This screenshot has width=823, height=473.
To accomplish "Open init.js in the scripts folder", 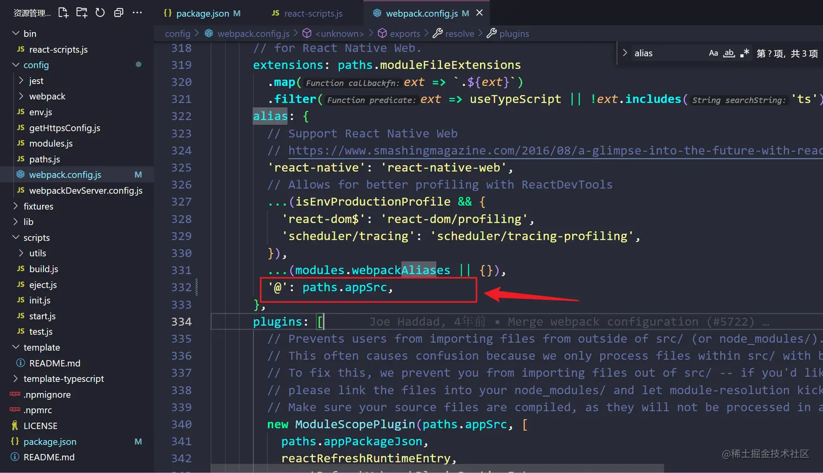I will coord(77,301).
